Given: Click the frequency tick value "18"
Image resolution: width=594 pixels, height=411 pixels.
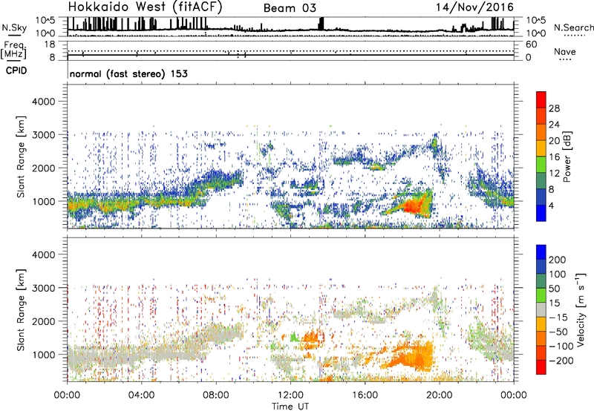Looking at the screenshot, I should tap(50, 45).
